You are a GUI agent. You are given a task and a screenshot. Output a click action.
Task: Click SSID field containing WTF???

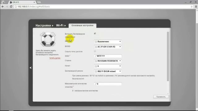click(108, 56)
